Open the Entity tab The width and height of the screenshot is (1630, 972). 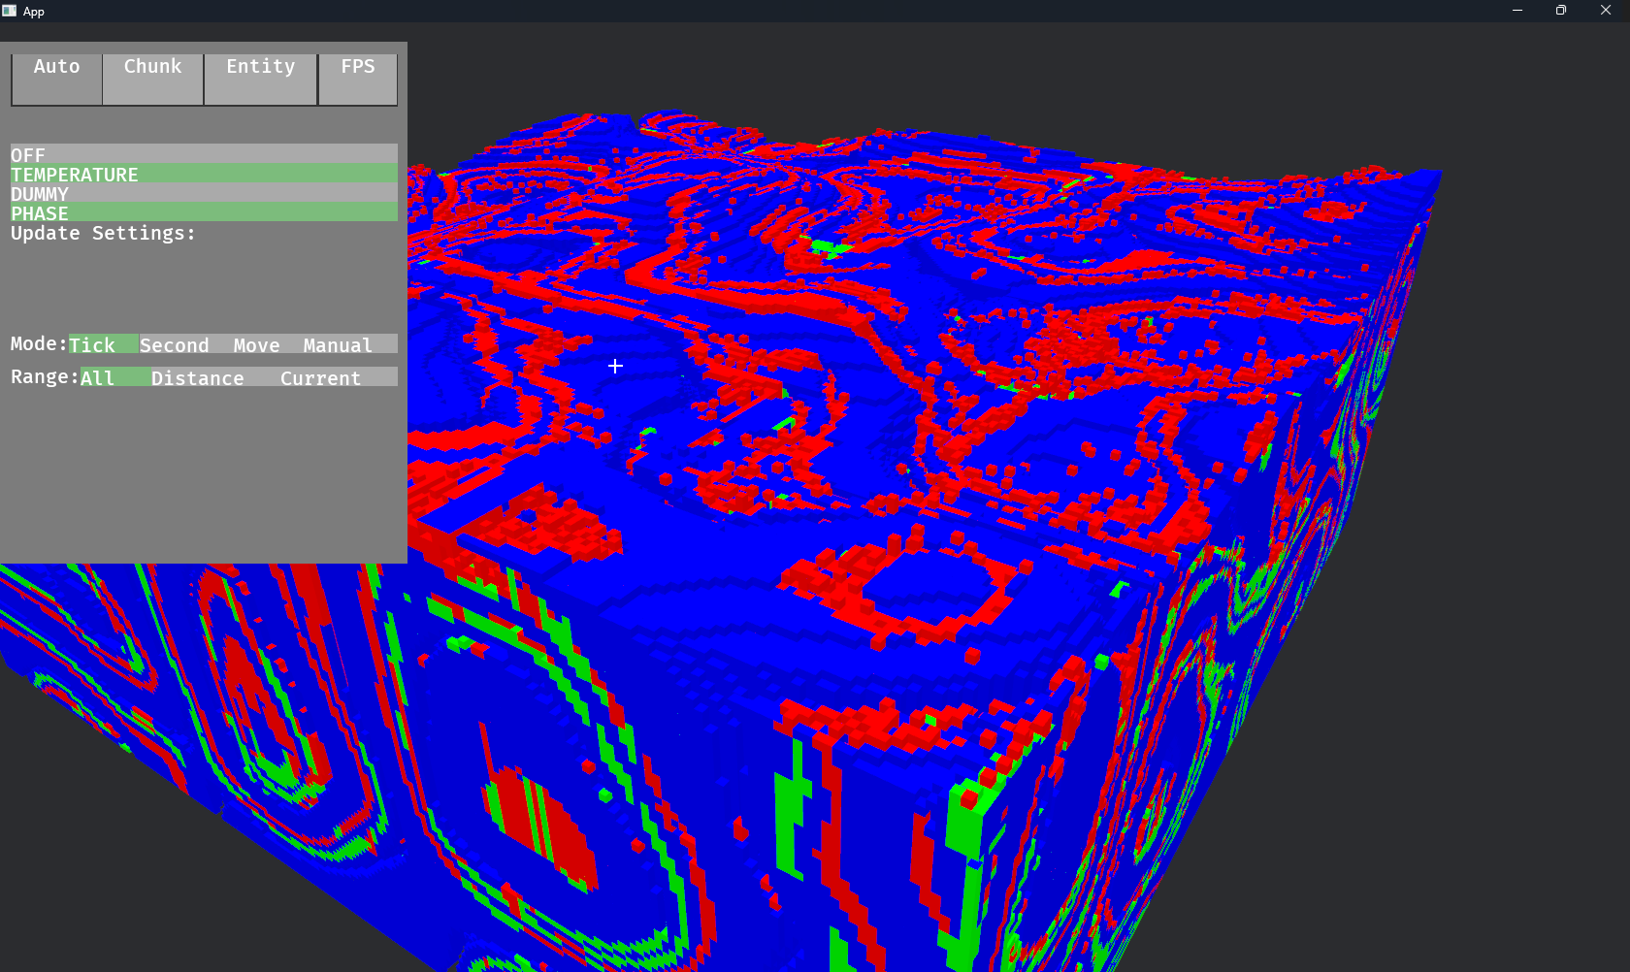(x=261, y=79)
